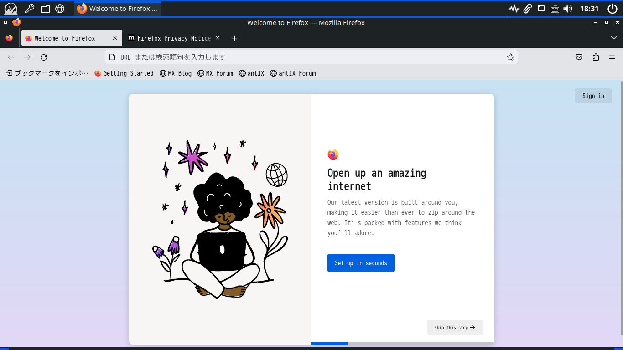Open the network tray icon
The height and width of the screenshot is (350, 623).
(x=541, y=9)
